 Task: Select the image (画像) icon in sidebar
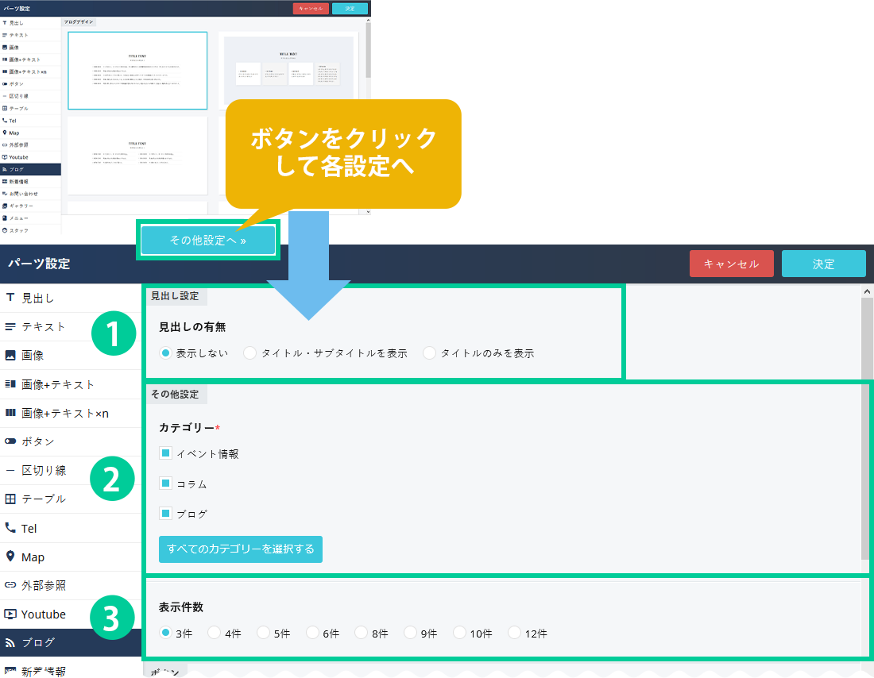10,355
